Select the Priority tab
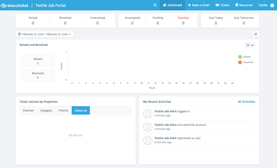 [63, 110]
